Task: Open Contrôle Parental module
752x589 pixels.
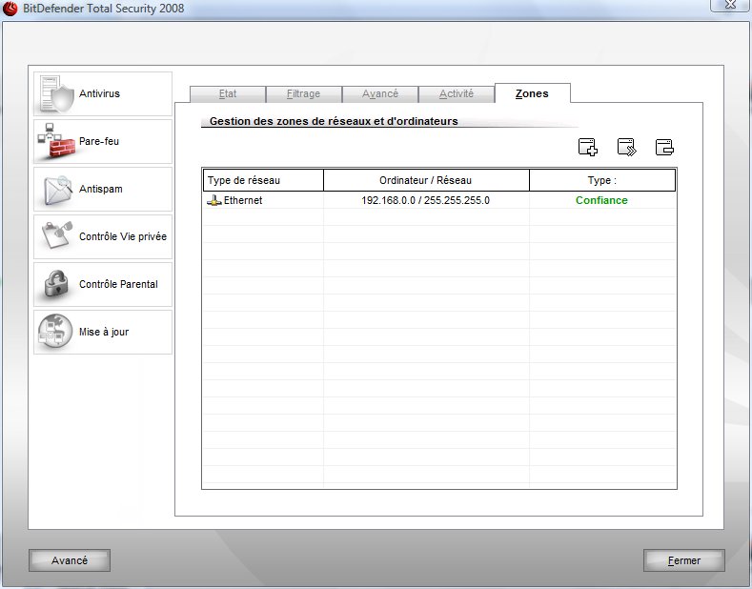Action: click(x=103, y=284)
